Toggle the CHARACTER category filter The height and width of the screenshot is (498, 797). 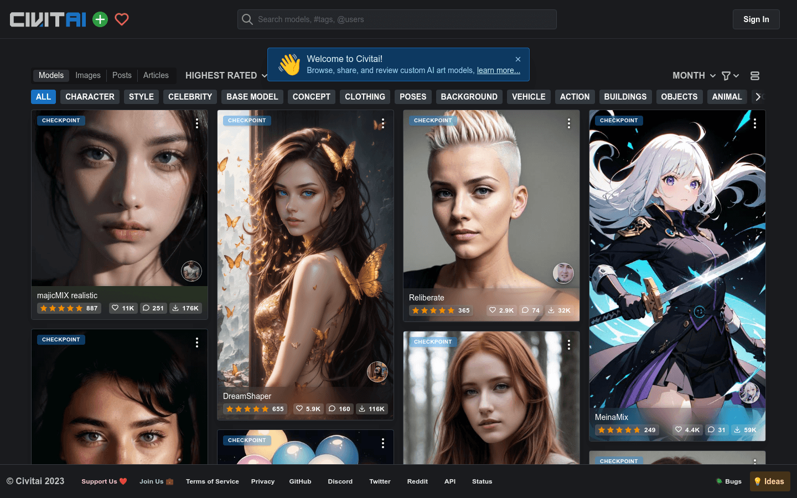tap(90, 97)
